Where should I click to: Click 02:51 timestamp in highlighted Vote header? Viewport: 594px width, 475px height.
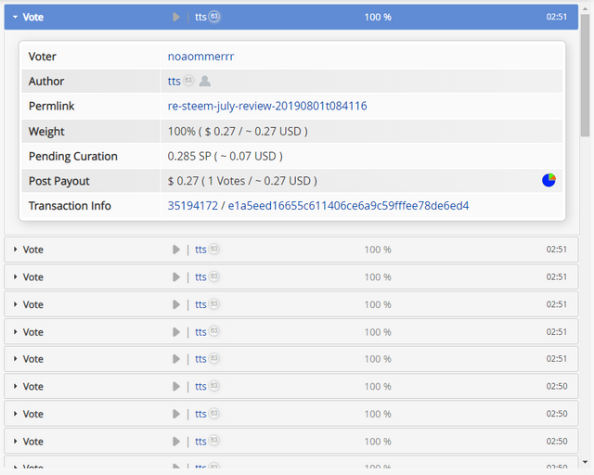click(557, 17)
